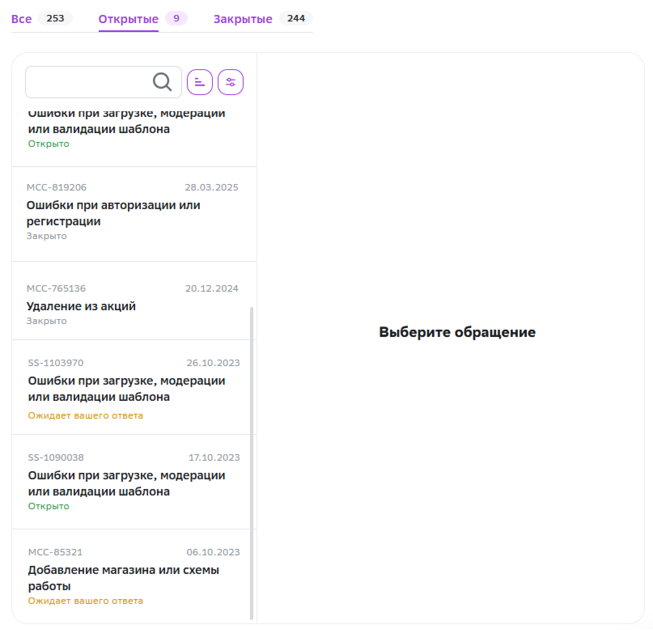This screenshot has width=653, height=631.
Task: Switch to the Все tab
Action: click(21, 19)
